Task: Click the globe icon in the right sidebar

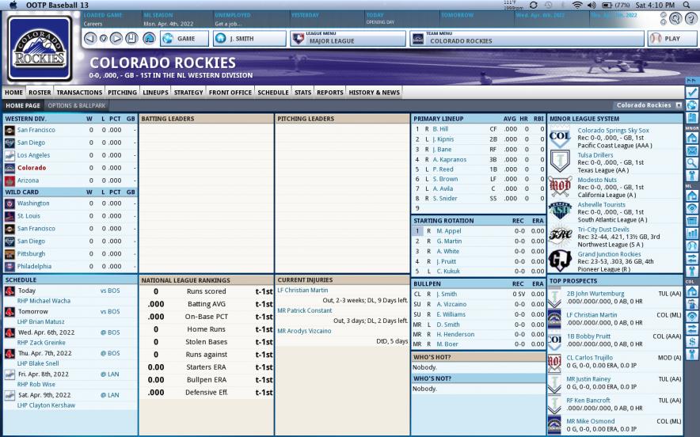Action: click(x=691, y=105)
